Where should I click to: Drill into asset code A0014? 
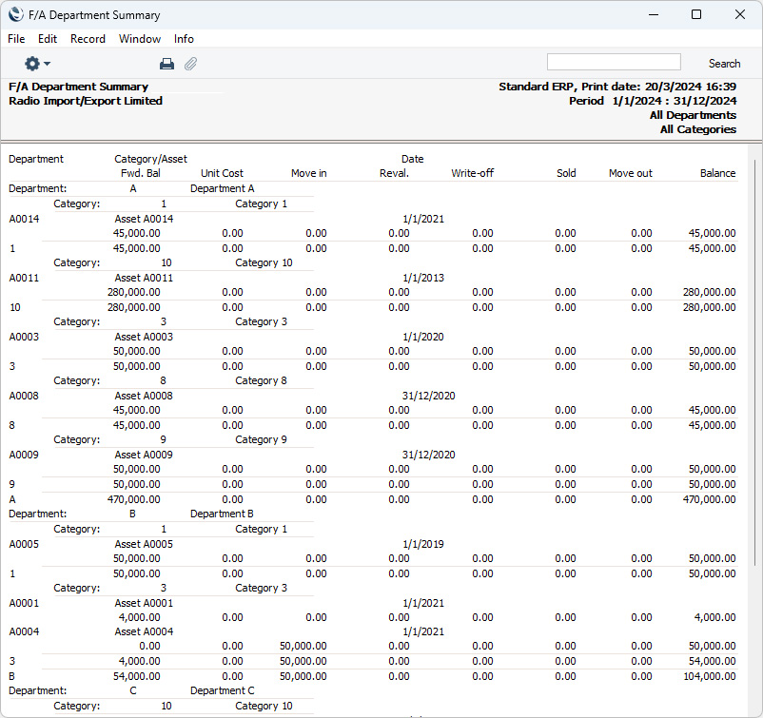click(x=24, y=219)
